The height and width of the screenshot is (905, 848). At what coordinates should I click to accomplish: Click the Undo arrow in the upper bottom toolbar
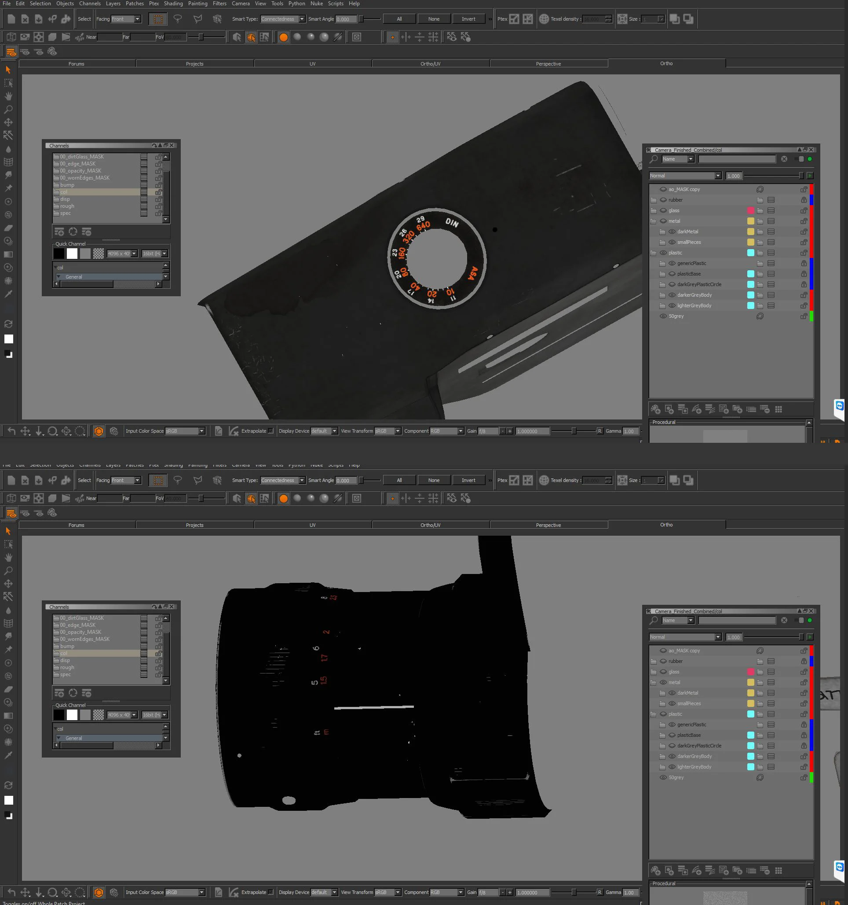tap(11, 431)
